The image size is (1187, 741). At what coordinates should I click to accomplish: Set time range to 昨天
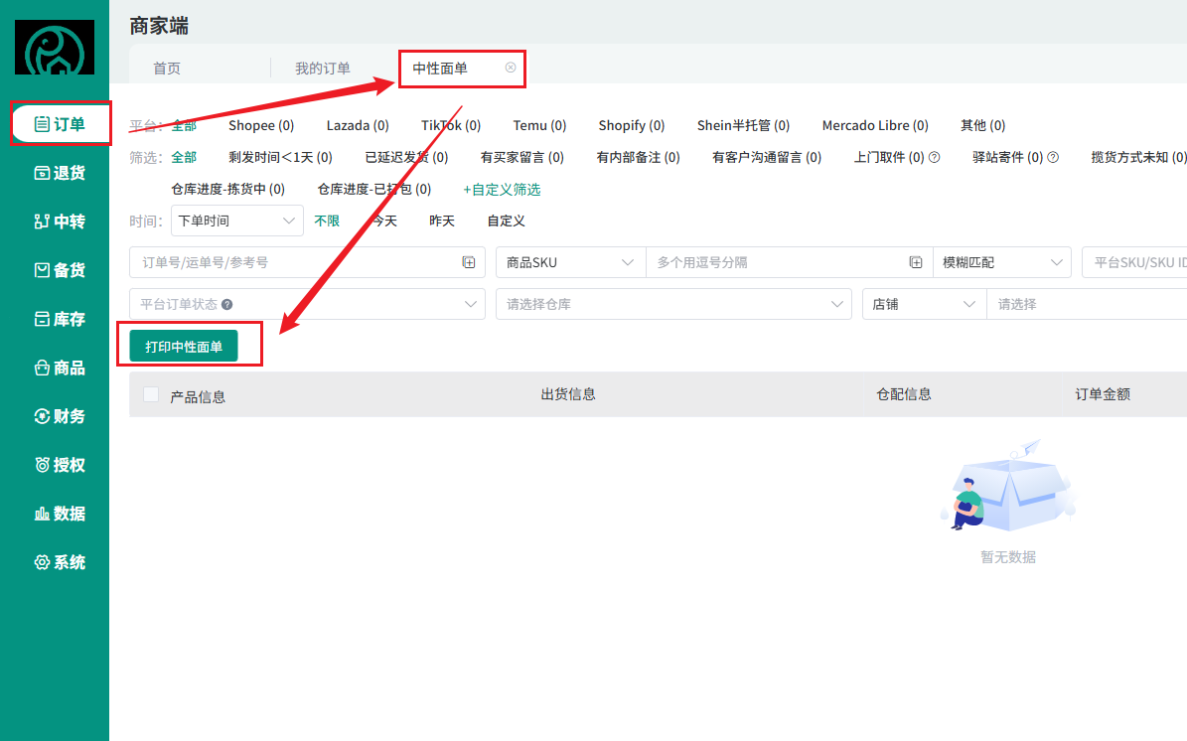pyautogui.click(x=442, y=222)
